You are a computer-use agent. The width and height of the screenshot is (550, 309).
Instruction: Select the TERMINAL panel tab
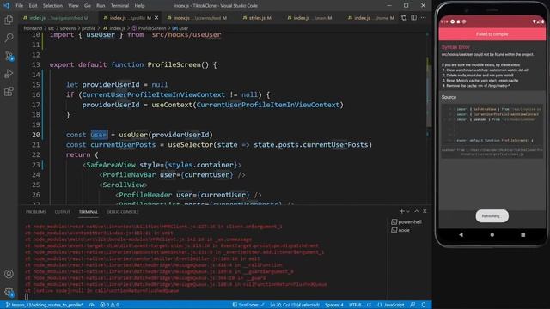point(88,212)
